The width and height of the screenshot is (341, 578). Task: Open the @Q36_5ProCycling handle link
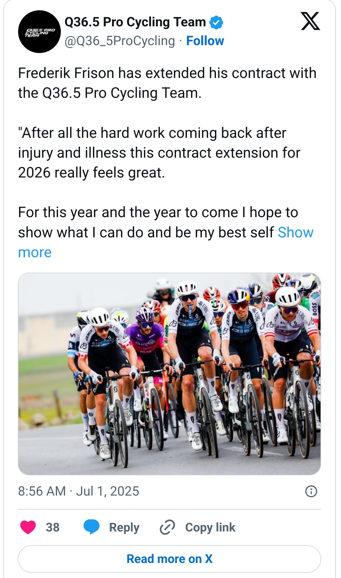[120, 41]
